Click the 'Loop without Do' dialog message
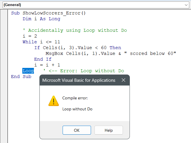This screenshot has height=143, width=191. [x=77, y=109]
